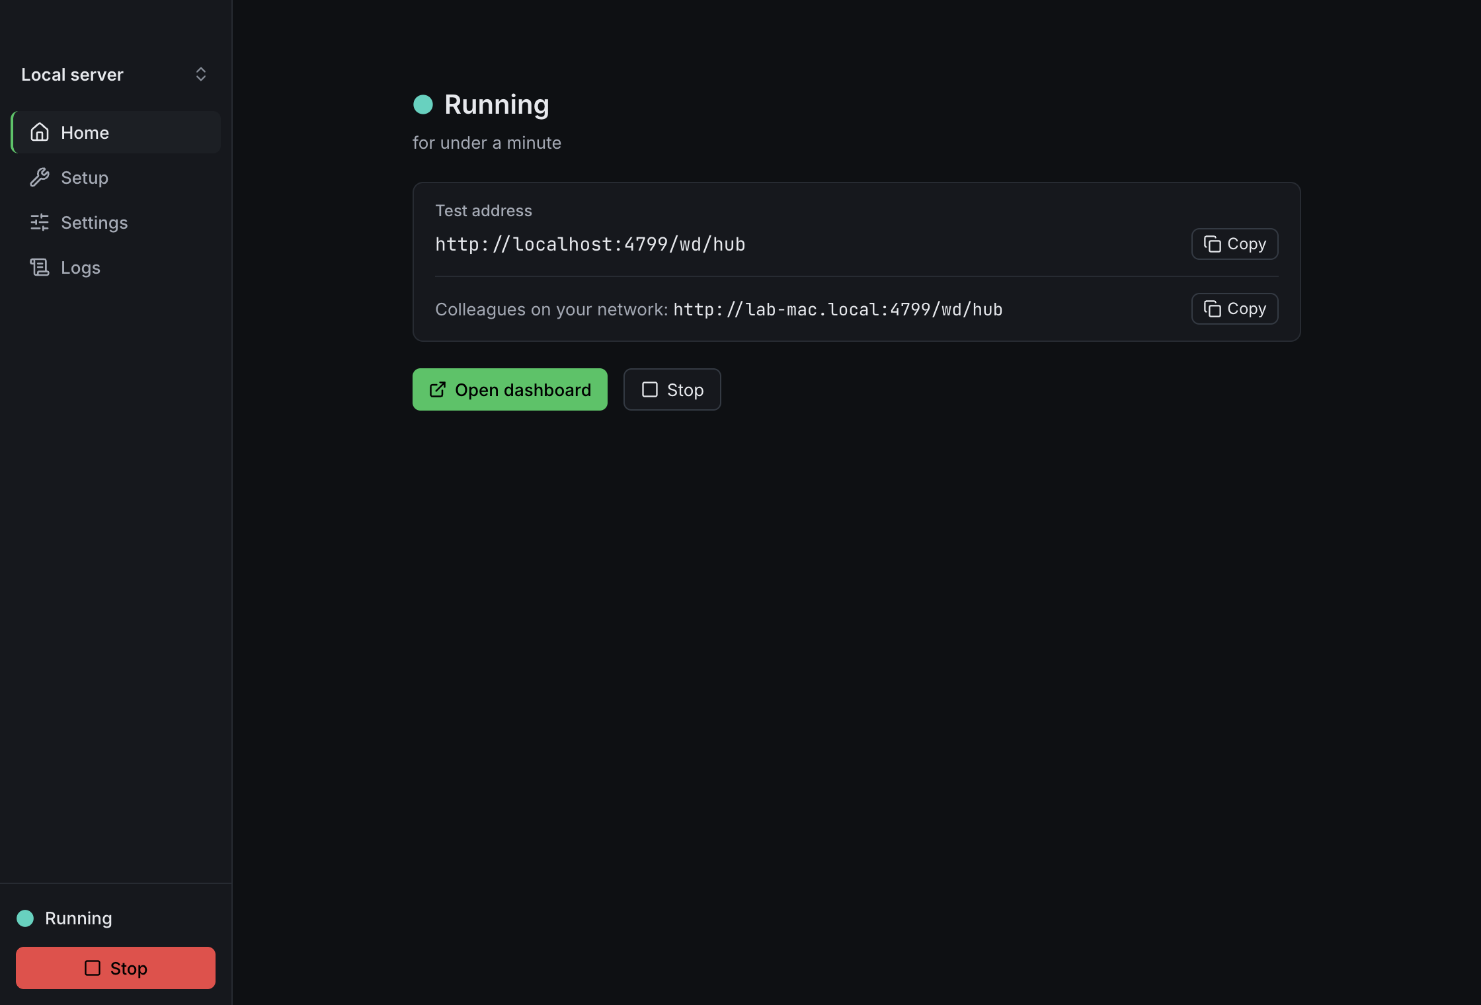Click the green status dot beside Running heading
This screenshot has width=1481, height=1005.
pyautogui.click(x=423, y=104)
